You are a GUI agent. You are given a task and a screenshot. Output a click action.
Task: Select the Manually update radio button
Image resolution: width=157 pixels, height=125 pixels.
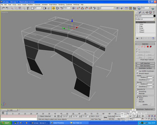click(138, 102)
